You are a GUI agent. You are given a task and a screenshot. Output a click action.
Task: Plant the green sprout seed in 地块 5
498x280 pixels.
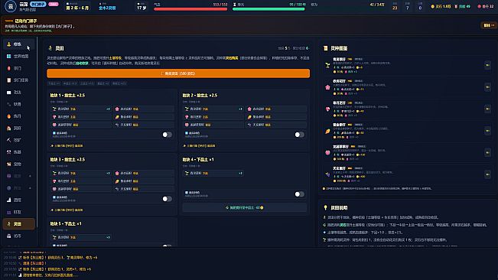[80, 237]
